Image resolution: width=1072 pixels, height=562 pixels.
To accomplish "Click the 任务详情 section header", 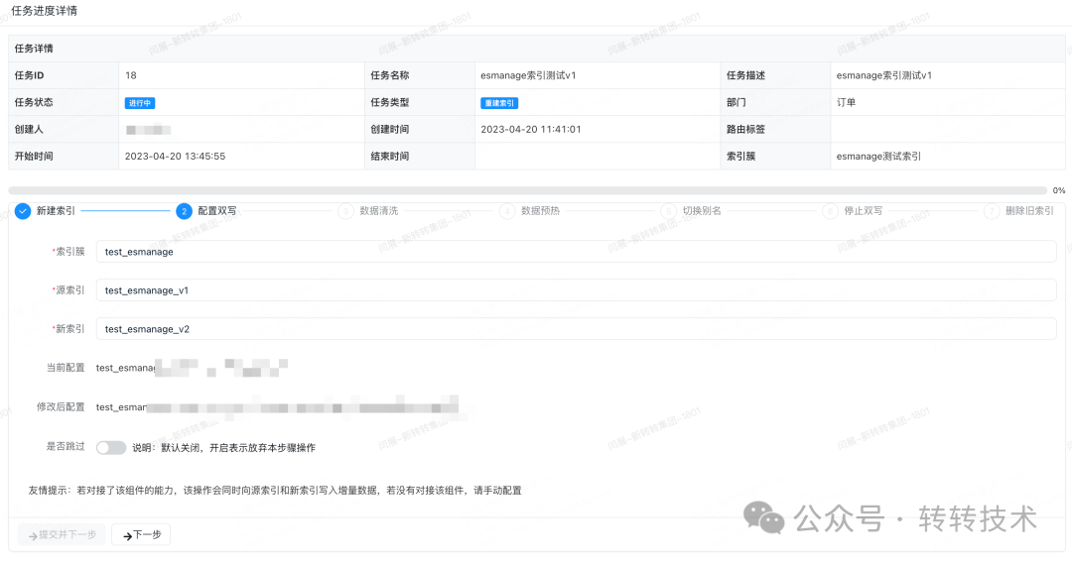I will (34, 49).
